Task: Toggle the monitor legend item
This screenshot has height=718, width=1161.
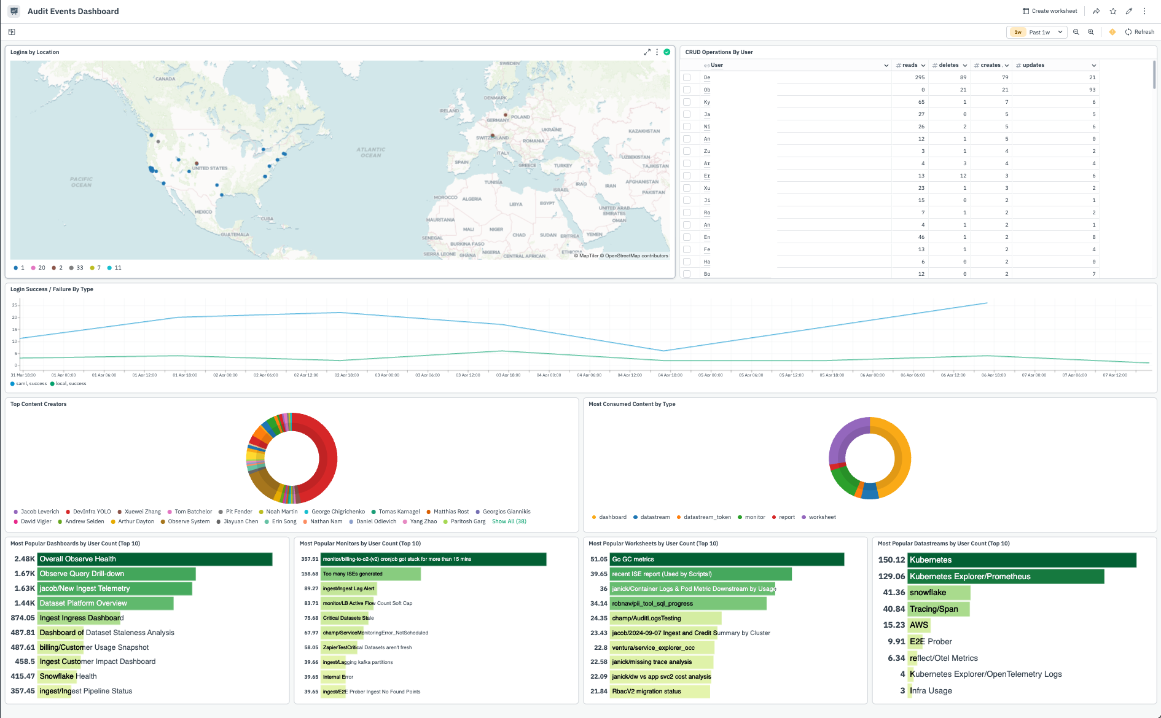Action: [752, 517]
